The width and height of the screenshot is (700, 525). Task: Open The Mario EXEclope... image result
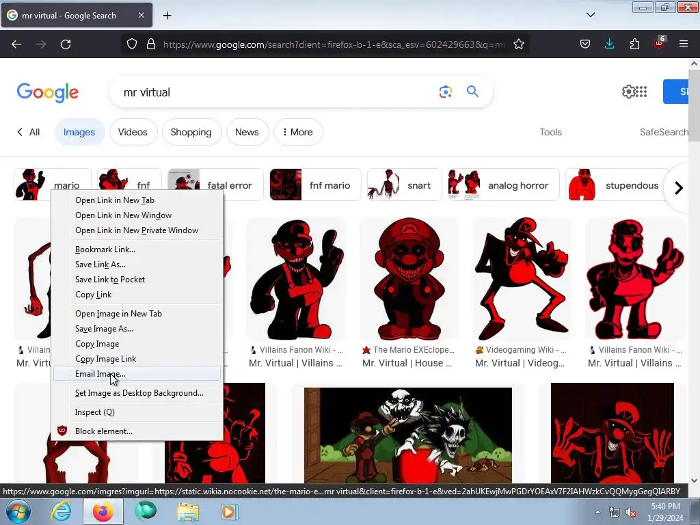409,279
